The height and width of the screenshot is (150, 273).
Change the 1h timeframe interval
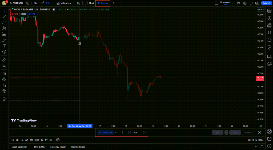tap(35, 3)
